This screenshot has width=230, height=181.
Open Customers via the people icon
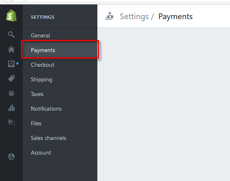pyautogui.click(x=11, y=93)
